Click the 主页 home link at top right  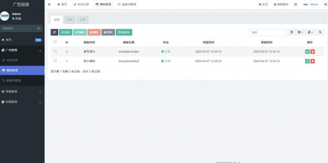[263, 4]
